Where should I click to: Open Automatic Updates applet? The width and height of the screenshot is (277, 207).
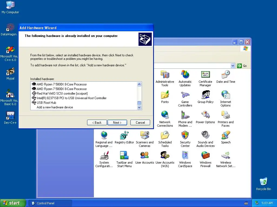[x=185, y=78]
